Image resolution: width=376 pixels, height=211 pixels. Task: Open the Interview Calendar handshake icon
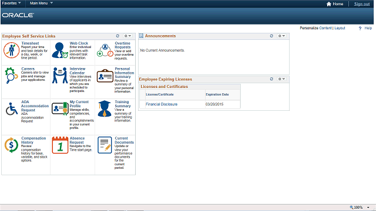click(60, 76)
